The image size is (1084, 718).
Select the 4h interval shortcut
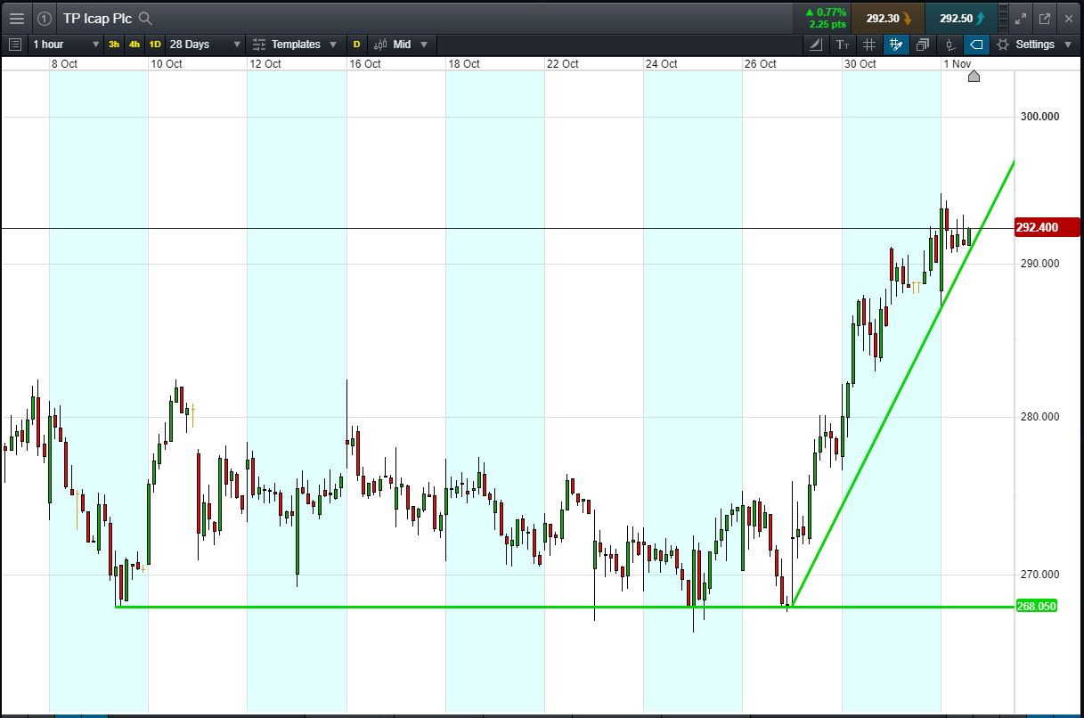click(134, 44)
